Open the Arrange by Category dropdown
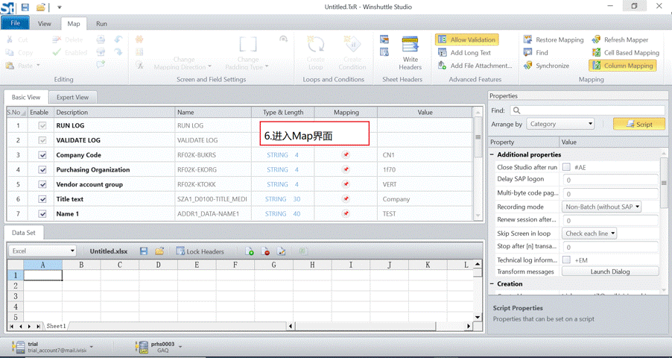Screen dimensions: 672x358 pyautogui.click(x=560, y=124)
